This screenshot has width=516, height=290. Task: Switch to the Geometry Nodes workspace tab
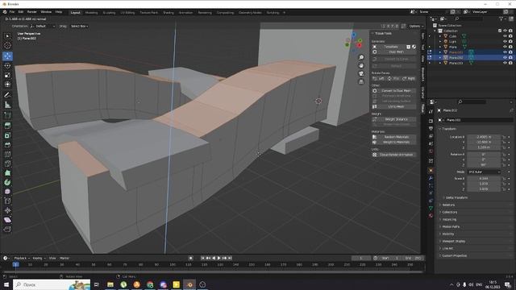250,13
